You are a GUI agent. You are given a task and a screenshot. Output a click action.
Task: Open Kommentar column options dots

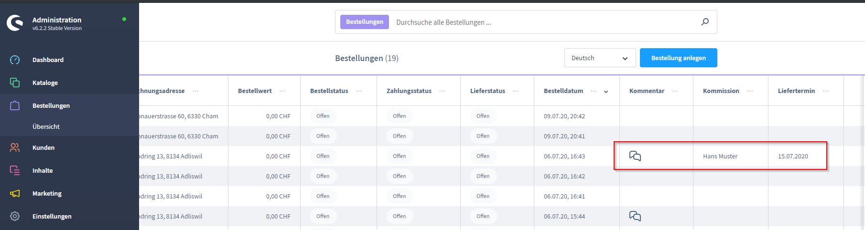point(675,91)
